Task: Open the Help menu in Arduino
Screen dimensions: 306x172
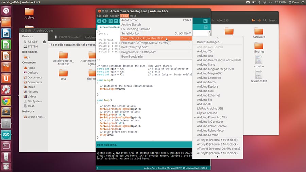Action: [x=133, y=16]
